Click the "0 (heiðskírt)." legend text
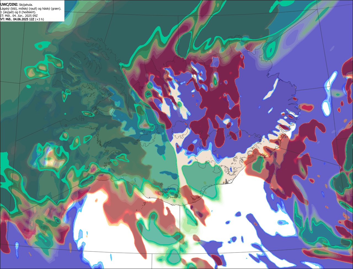 tap(27, 12)
